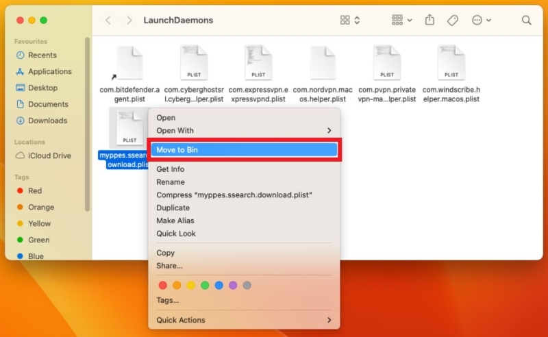
Task: Select com.windscribe.helper.macos.plist file icon
Action: pos(451,62)
